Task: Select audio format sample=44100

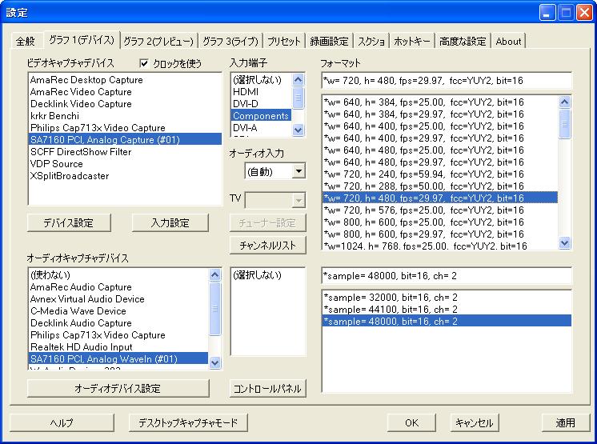Action: click(447, 310)
